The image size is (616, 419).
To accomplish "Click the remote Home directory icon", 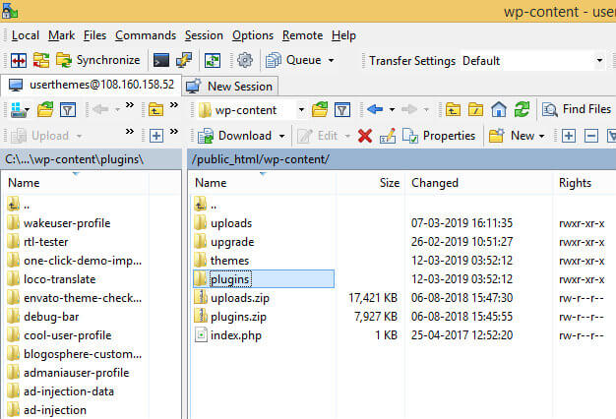I will click(x=499, y=109).
